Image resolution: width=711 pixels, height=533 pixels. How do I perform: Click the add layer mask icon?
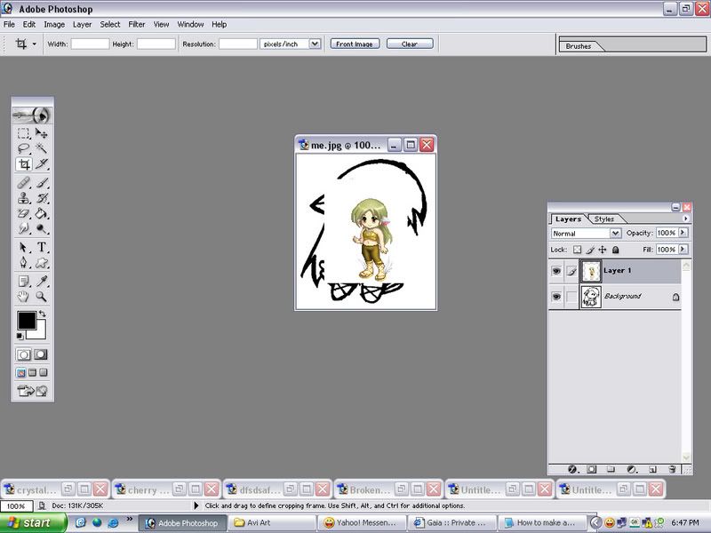click(591, 469)
